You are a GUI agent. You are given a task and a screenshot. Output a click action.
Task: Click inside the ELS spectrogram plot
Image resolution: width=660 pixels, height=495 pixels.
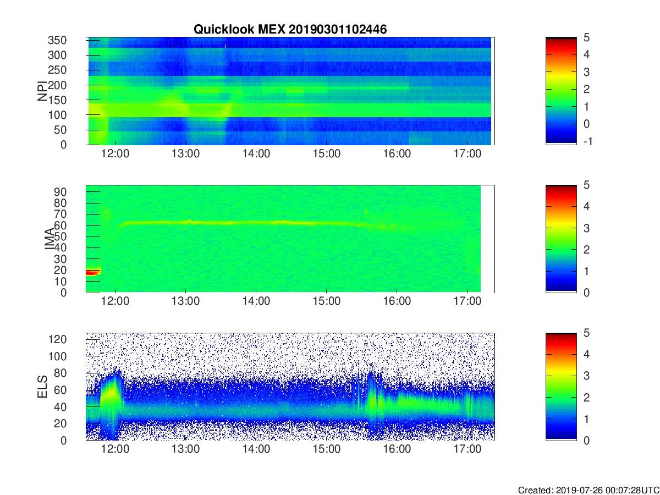click(x=290, y=387)
